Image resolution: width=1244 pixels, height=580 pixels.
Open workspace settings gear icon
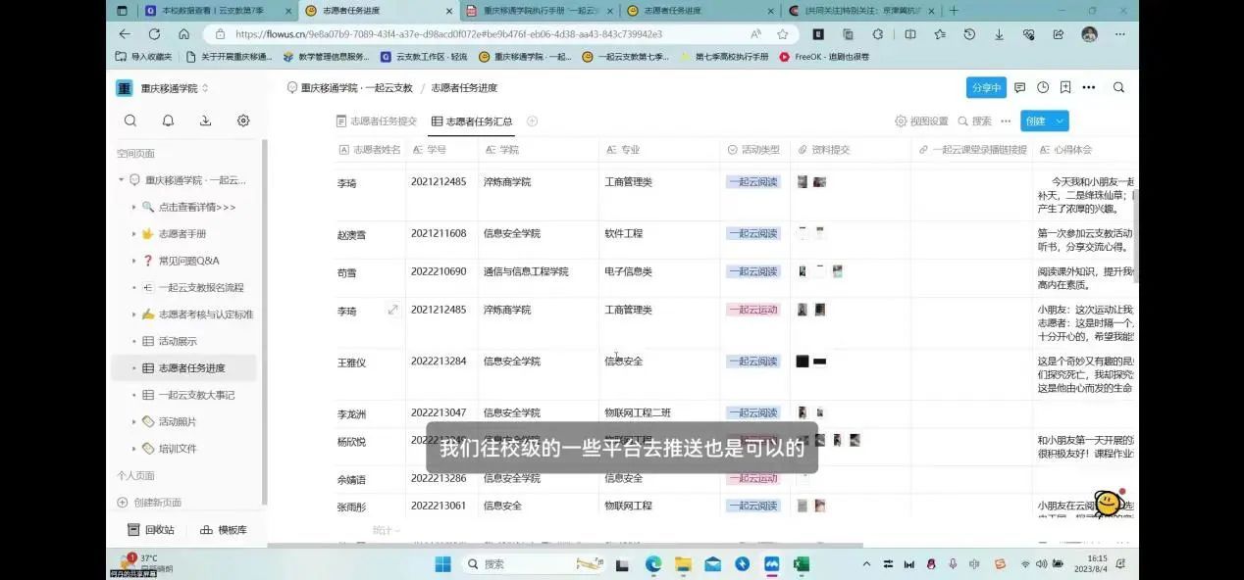(243, 121)
